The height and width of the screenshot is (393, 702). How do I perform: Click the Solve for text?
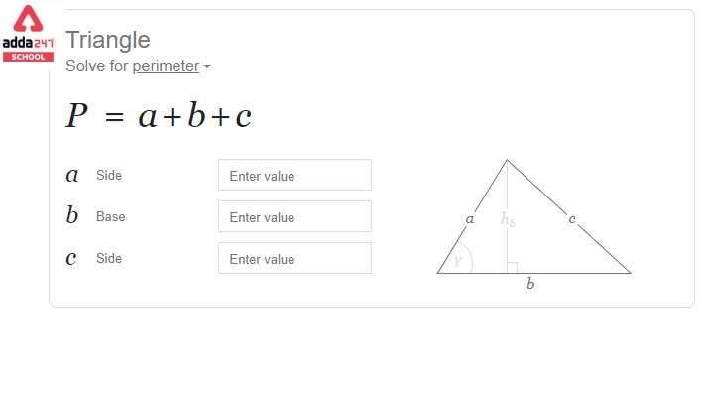97,65
